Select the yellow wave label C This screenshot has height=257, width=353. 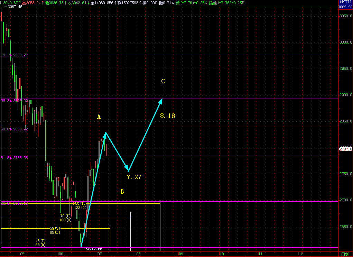[x=163, y=82]
